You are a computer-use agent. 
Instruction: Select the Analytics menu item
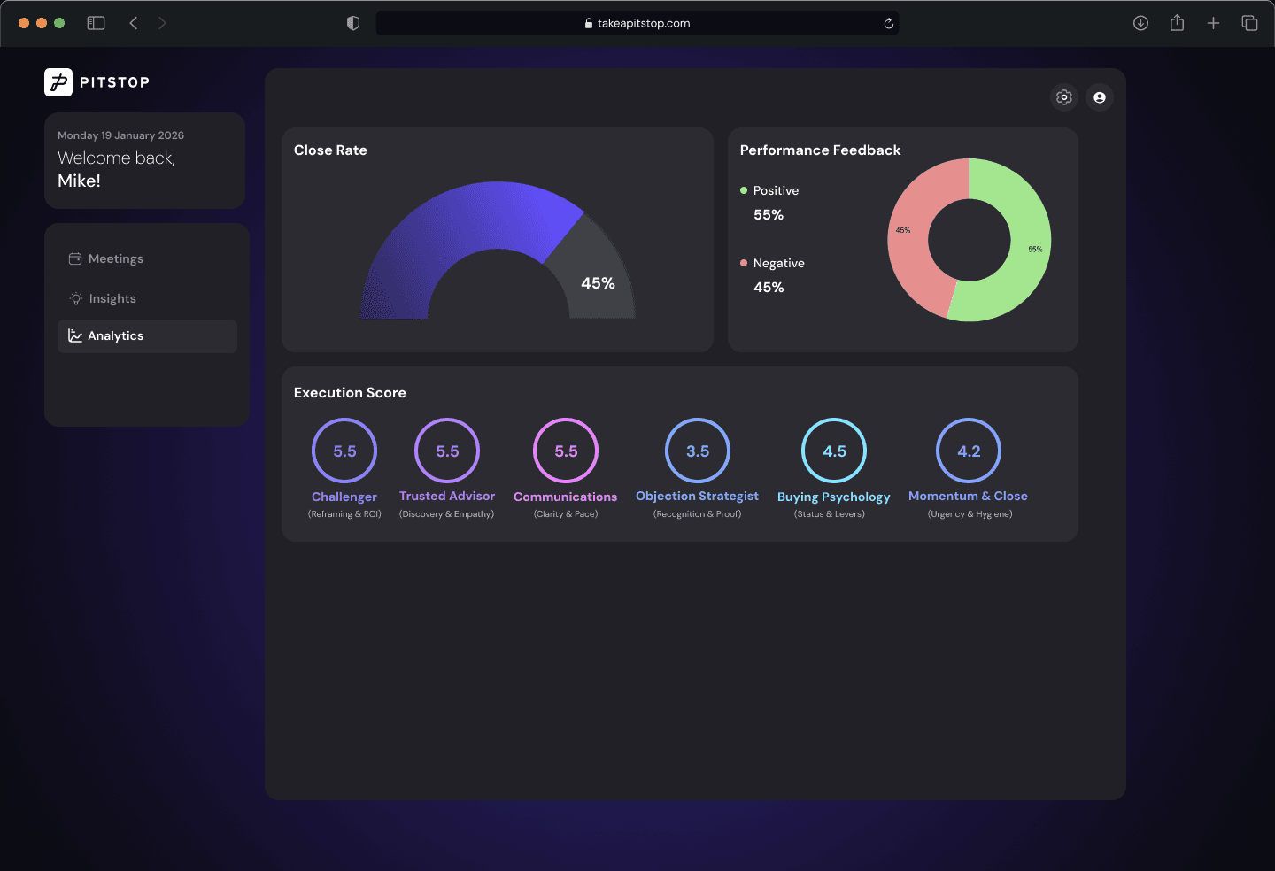pos(115,335)
